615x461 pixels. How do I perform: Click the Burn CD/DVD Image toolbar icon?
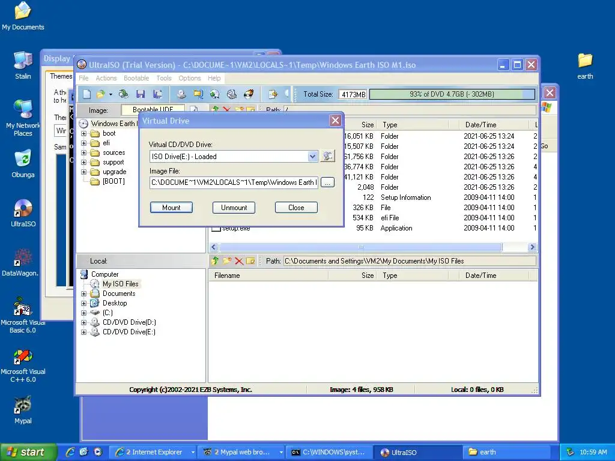(x=249, y=94)
